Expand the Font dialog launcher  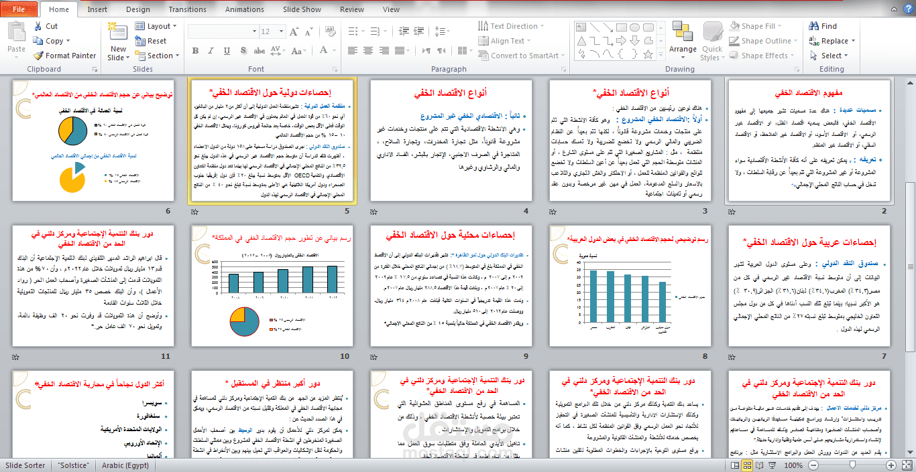pos(335,69)
